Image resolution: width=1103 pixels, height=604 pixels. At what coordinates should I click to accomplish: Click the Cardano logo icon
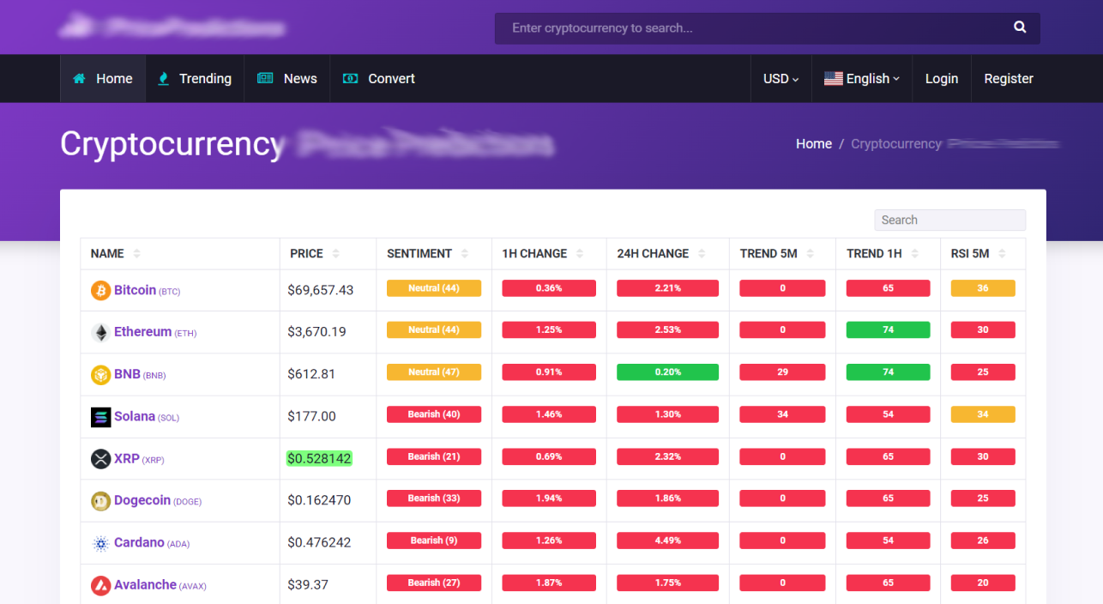[x=101, y=543]
